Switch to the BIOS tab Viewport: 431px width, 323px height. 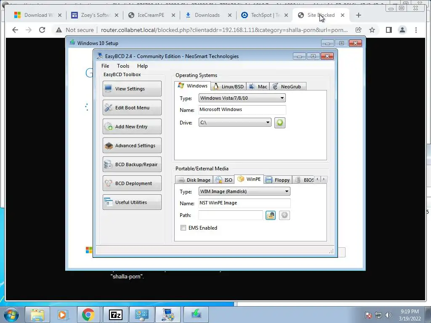(x=304, y=180)
